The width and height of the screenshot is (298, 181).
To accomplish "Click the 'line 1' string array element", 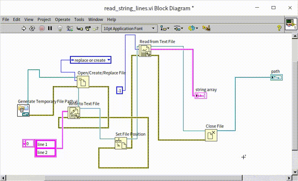I will pyautogui.click(x=46, y=144).
